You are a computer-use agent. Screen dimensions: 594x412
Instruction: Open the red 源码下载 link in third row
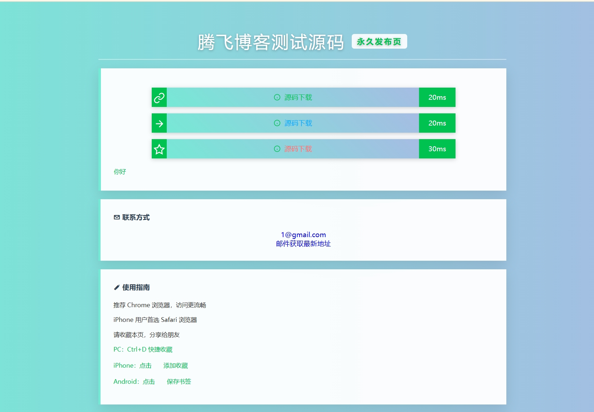(x=298, y=149)
